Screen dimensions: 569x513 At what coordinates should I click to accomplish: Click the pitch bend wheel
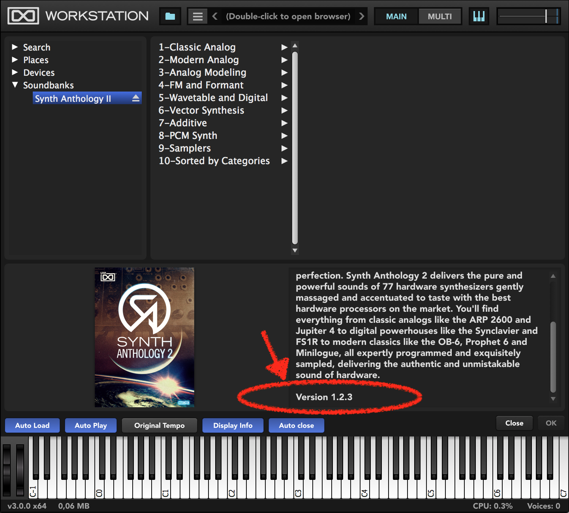tap(7, 470)
